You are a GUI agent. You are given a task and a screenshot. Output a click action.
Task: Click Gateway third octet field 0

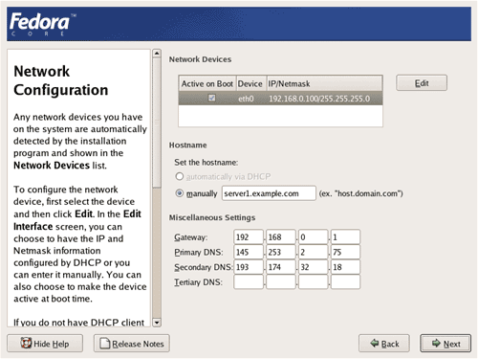point(313,237)
